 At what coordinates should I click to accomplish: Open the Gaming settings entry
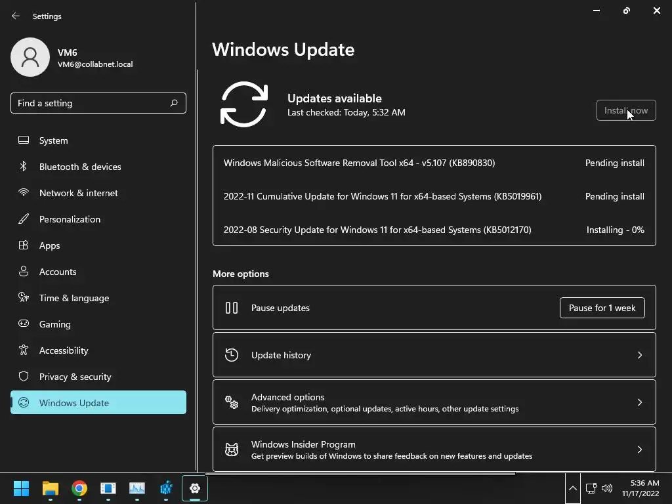click(x=98, y=324)
